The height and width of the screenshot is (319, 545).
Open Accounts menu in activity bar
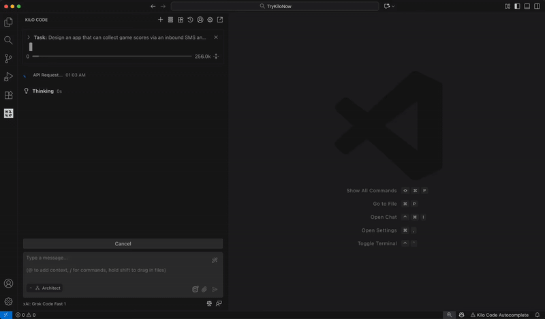click(8, 283)
